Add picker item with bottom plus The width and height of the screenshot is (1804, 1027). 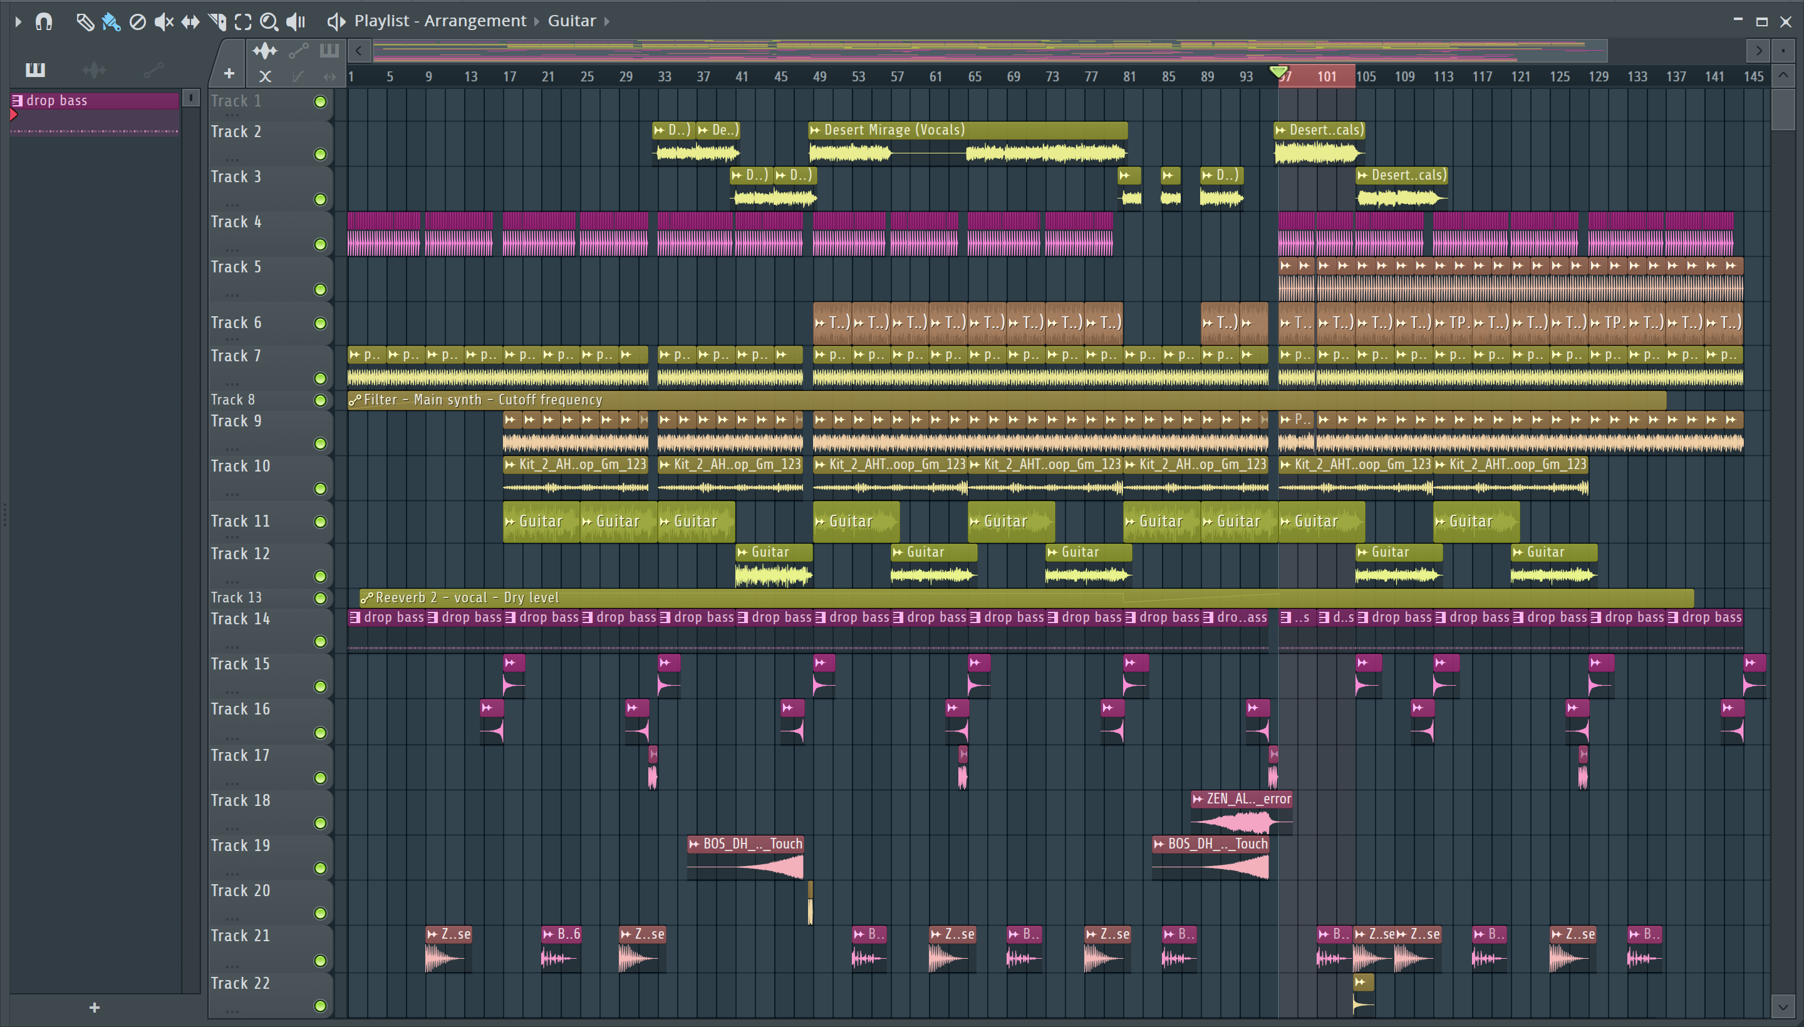(x=95, y=1008)
